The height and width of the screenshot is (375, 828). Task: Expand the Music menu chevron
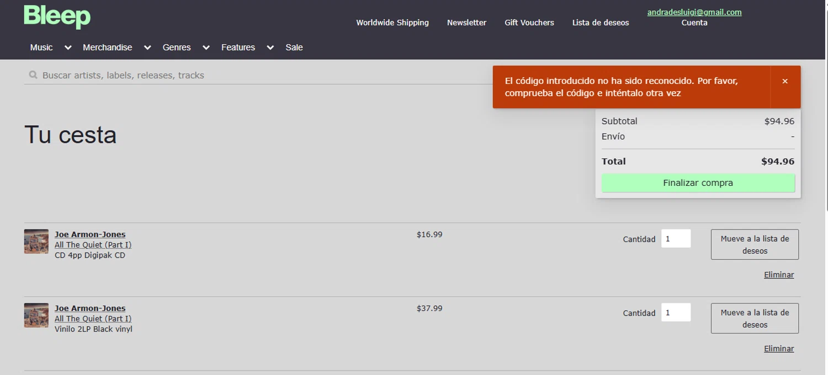(x=68, y=48)
